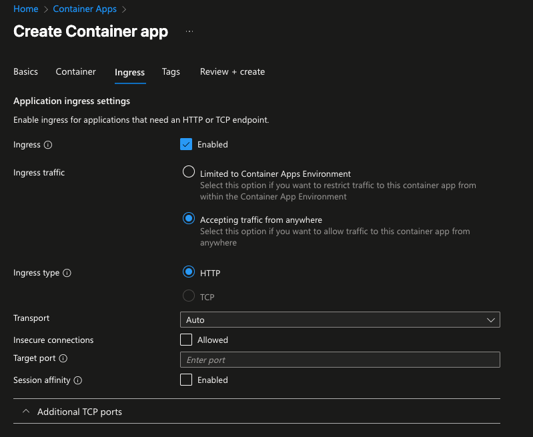
Task: Select Accepting traffic from anywhere option
Action: pyautogui.click(x=189, y=218)
